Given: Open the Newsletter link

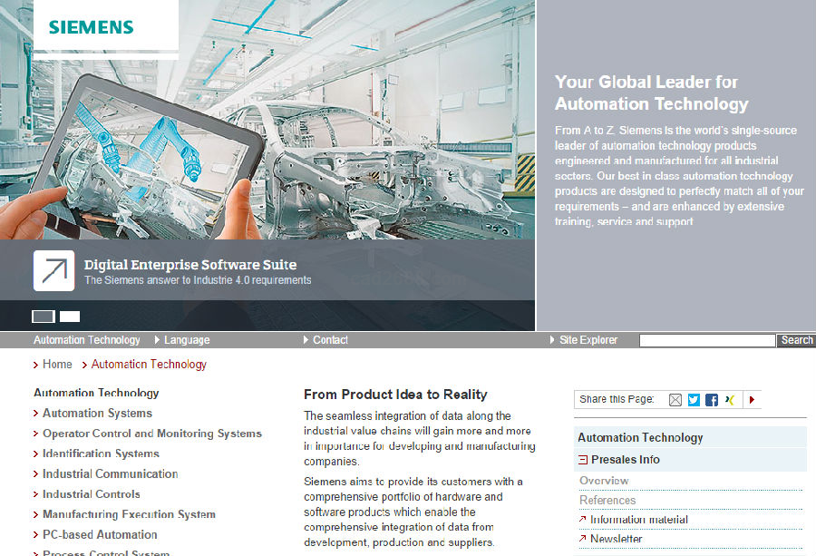Looking at the screenshot, I should [616, 539].
